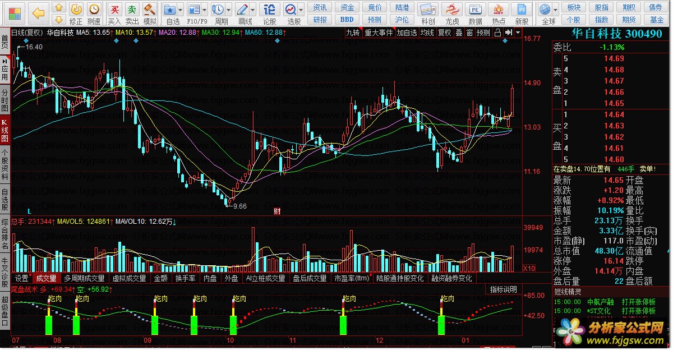Toggle 重大事件 major events overlay
The image size is (673, 350).
pos(379,33)
